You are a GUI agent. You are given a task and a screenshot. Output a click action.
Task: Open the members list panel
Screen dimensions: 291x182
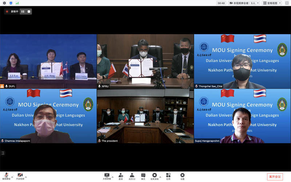[x=132, y=176]
